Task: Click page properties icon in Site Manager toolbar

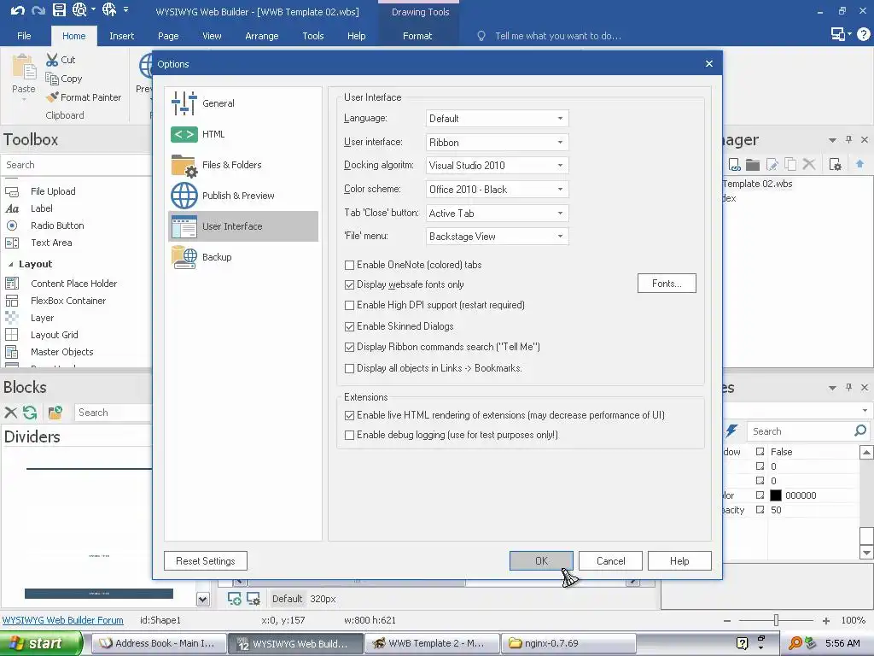Action: click(x=835, y=164)
